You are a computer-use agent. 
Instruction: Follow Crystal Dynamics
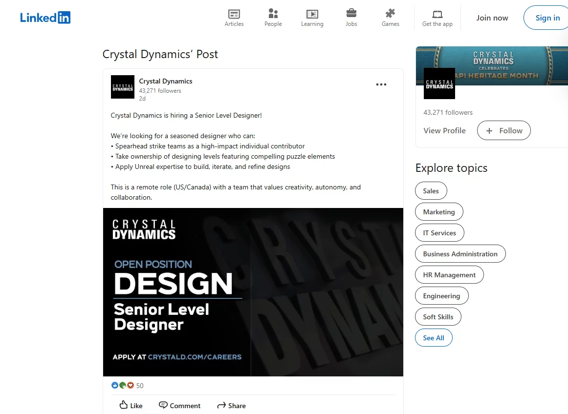[x=504, y=131]
